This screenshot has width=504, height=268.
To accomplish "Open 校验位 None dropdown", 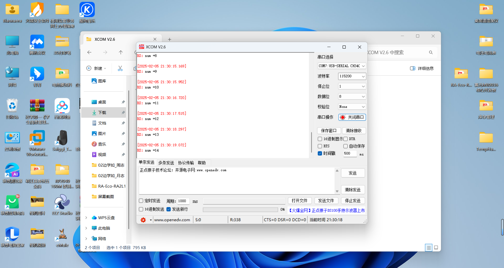I will [x=352, y=107].
